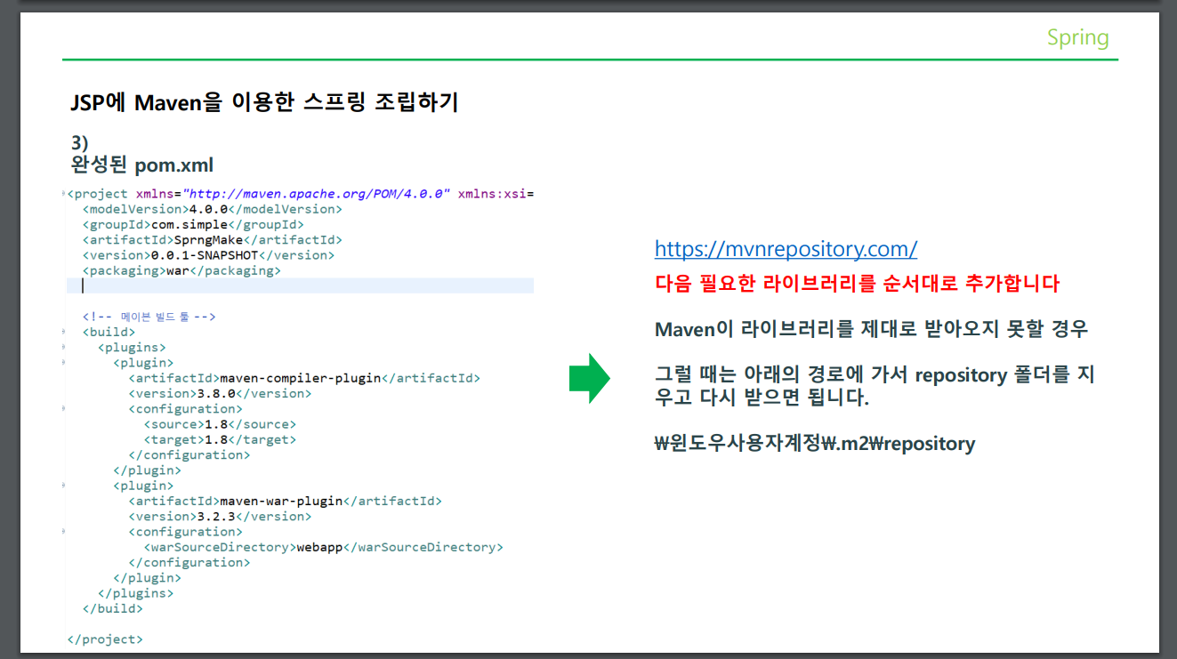Click the path '₩윈도우사용자계정₩.m2₩repository'
The height and width of the screenshot is (659, 1177).
tap(815, 444)
